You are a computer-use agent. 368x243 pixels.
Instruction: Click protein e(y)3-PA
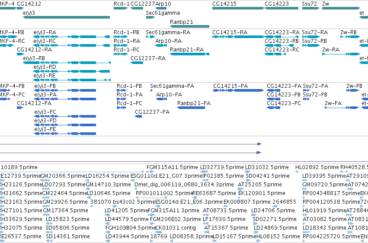[65, 99]
